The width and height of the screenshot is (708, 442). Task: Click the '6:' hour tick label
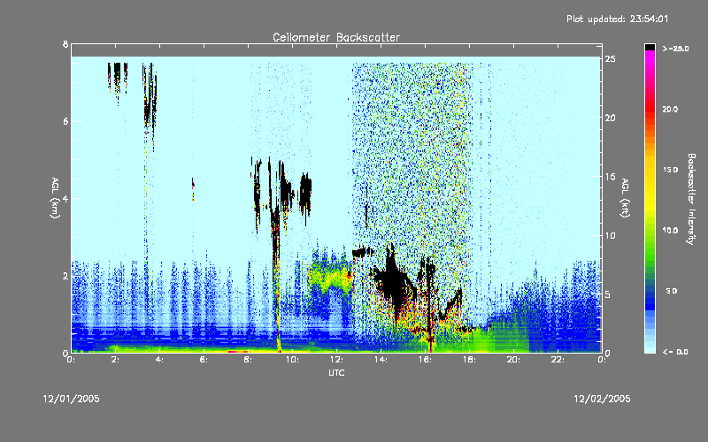204,360
